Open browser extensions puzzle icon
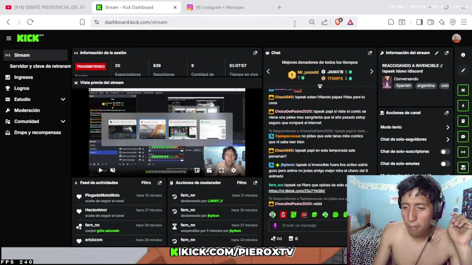Viewport: 472px width, 265px height. point(391,22)
